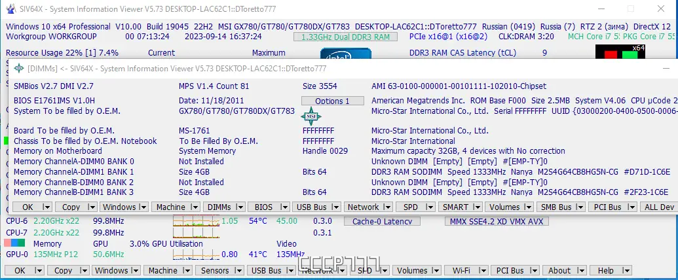678x280 pixels.
Task: Select DIMMs in the DIMMs window bar
Action: tap(219, 207)
